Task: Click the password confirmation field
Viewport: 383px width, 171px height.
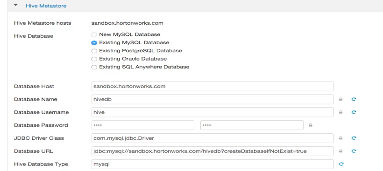Action: (252, 125)
